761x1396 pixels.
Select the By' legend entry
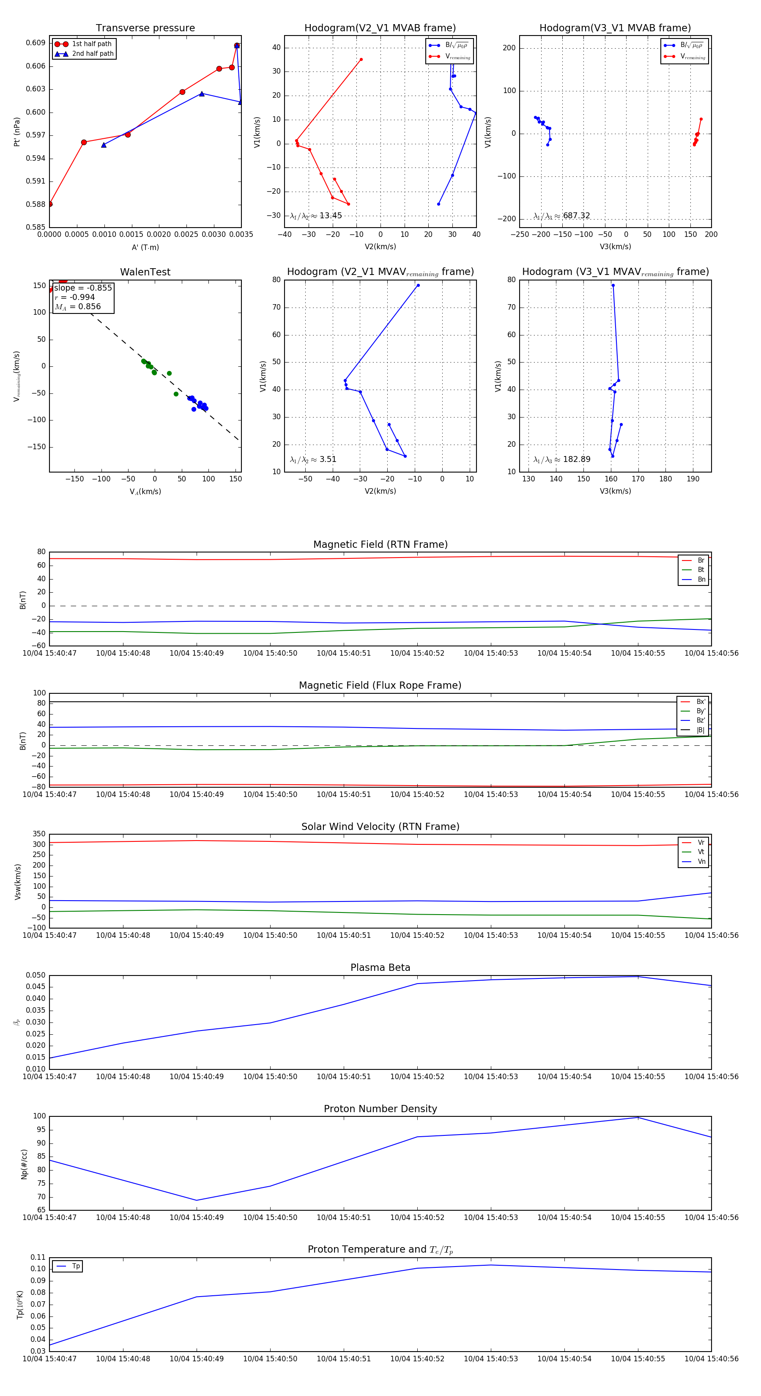(x=693, y=711)
